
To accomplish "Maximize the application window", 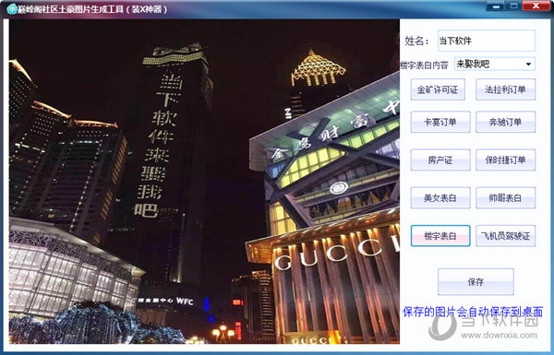I will click(x=513, y=6).
